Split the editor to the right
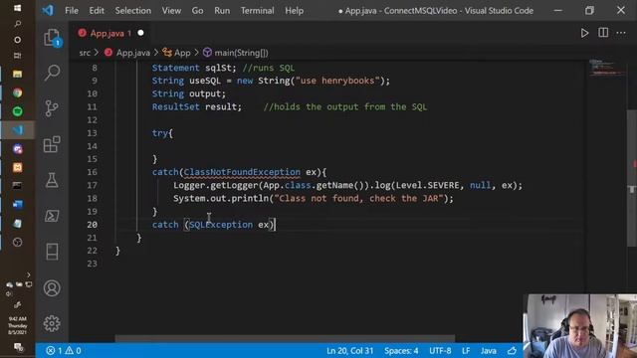 coord(603,33)
